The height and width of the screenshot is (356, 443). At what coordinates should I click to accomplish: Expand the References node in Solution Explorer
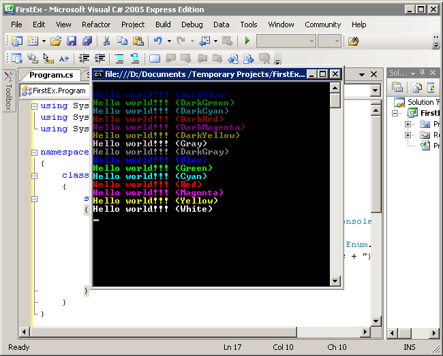tap(408, 135)
